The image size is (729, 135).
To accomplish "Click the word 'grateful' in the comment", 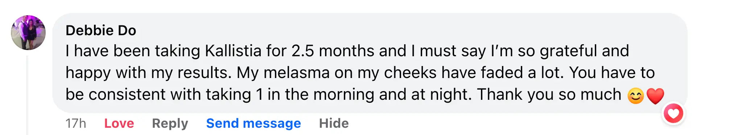I will coord(568,51).
